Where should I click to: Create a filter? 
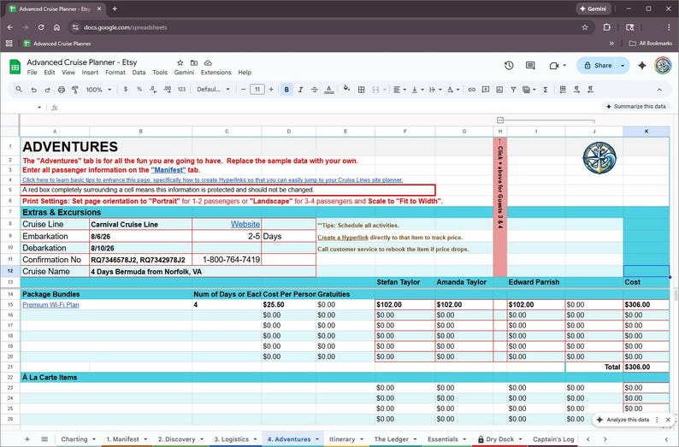pyautogui.click(x=513, y=90)
